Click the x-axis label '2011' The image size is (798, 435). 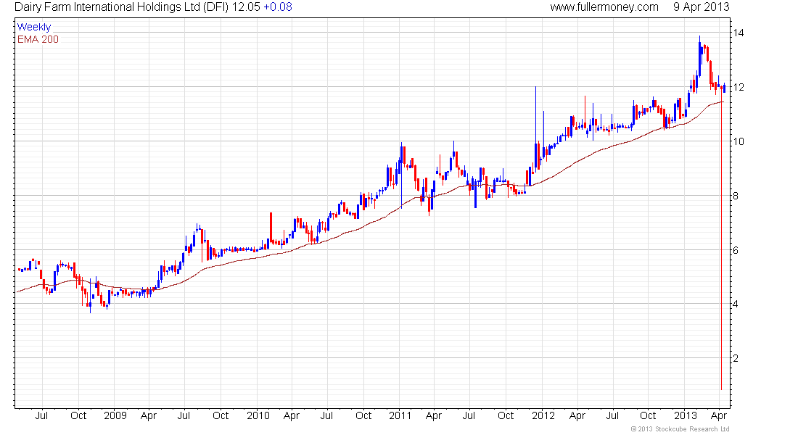(400, 415)
